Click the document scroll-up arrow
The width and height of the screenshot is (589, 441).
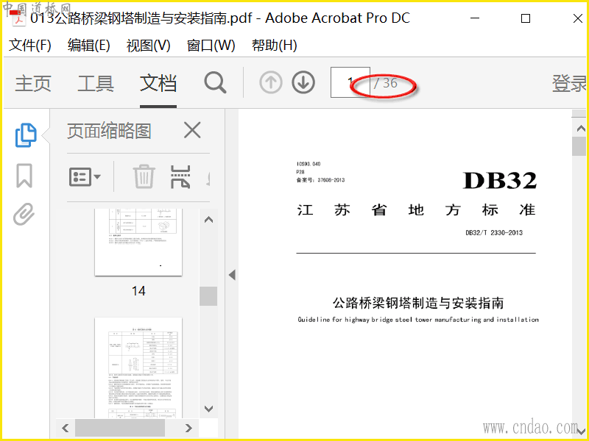tap(581, 129)
